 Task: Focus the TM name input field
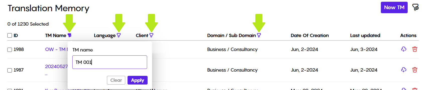tap(110, 62)
